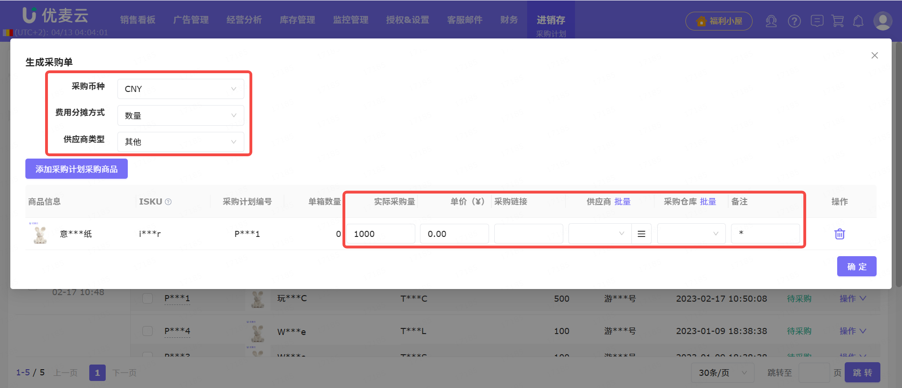Image resolution: width=902 pixels, height=388 pixels.
Task: Open supplier list via the three-line icon
Action: (x=641, y=234)
